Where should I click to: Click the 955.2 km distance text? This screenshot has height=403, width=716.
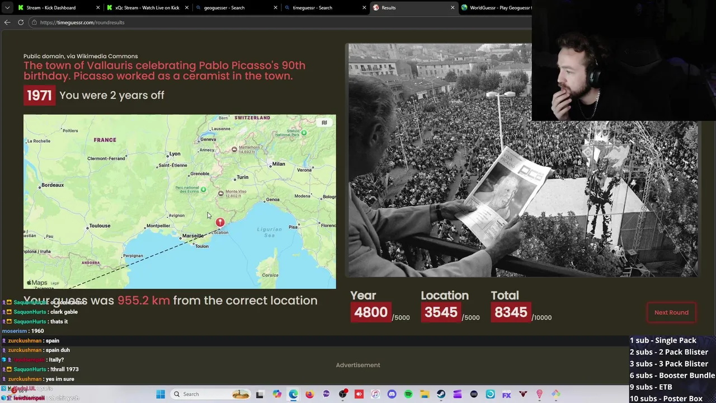coord(144,300)
